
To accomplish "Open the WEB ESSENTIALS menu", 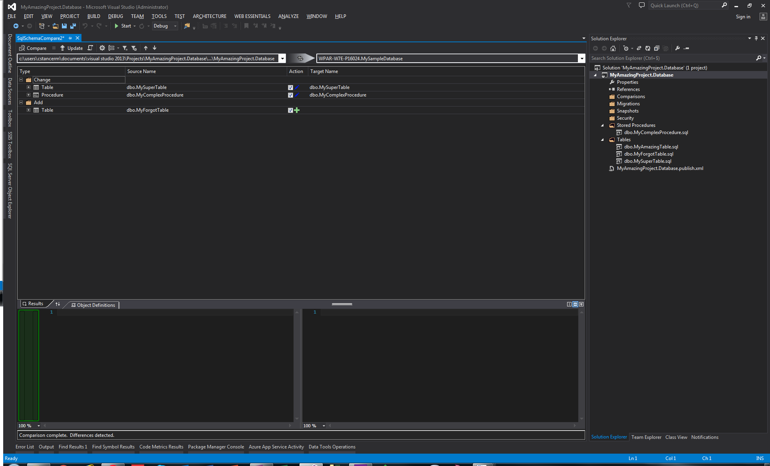I will (252, 16).
